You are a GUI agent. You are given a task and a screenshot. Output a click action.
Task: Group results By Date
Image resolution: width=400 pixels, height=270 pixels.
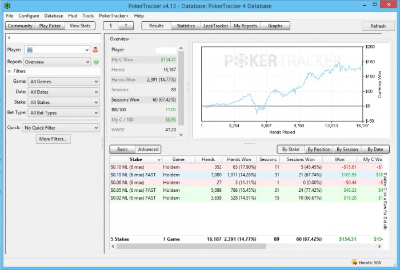(x=375, y=149)
